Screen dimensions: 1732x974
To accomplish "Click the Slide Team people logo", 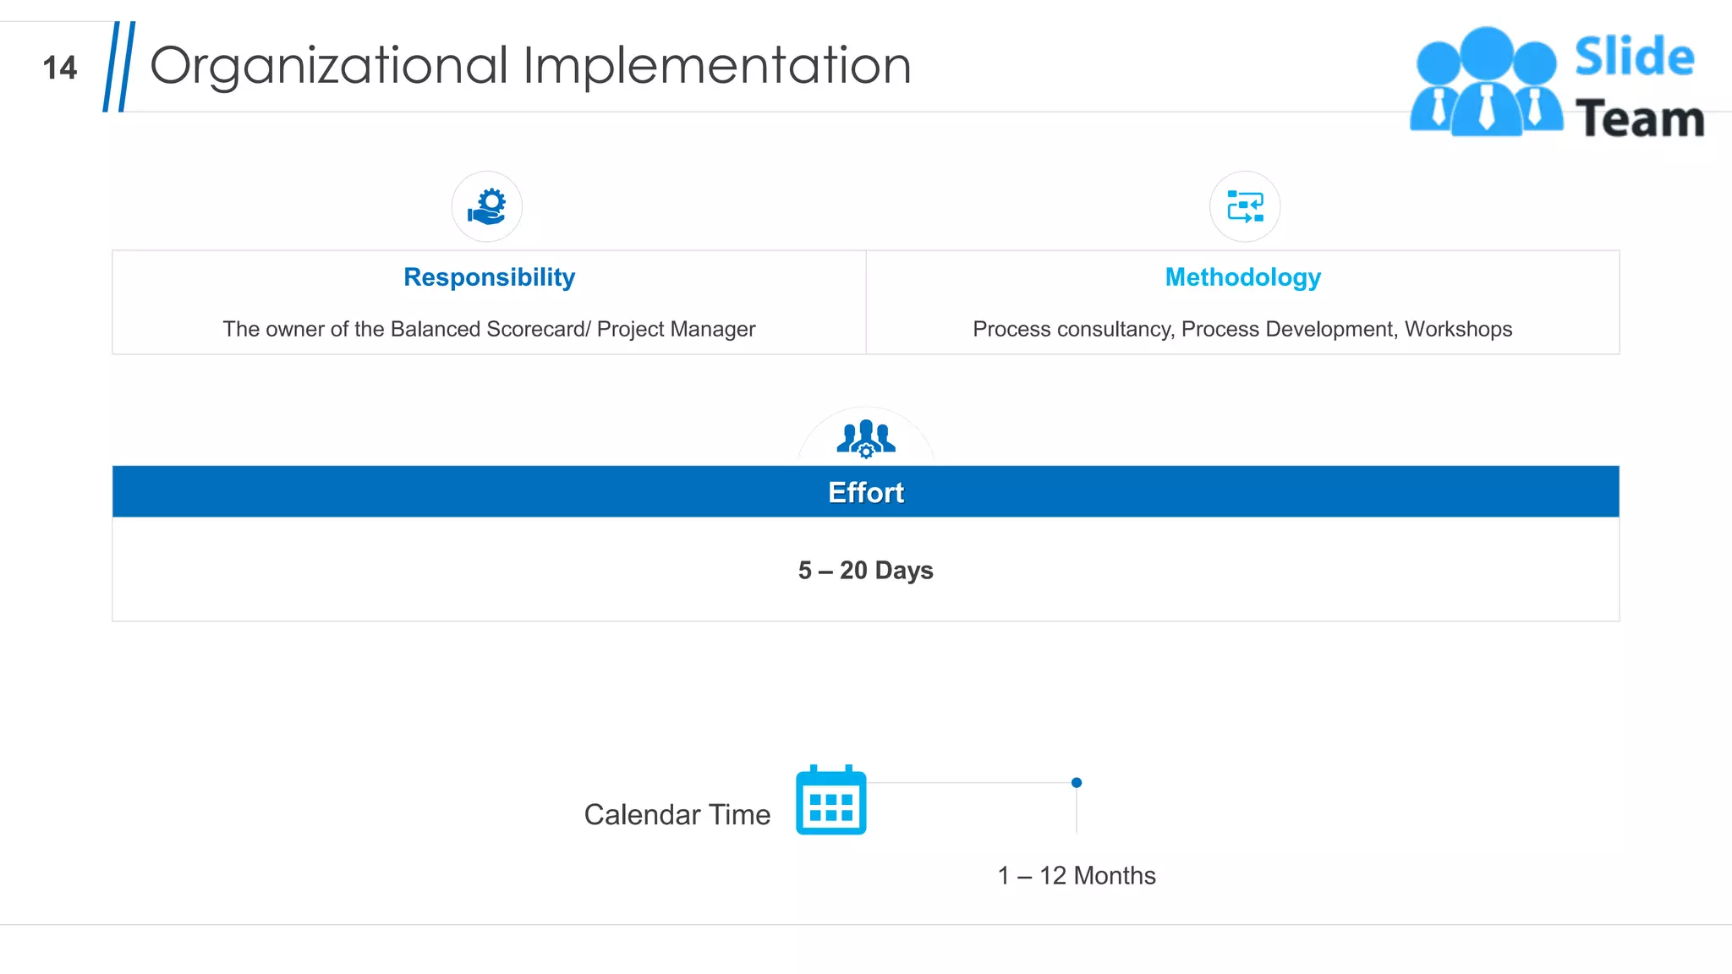I will pos(1486,83).
